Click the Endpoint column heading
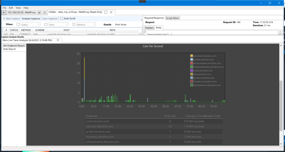The image size is (285, 152). [91, 116]
